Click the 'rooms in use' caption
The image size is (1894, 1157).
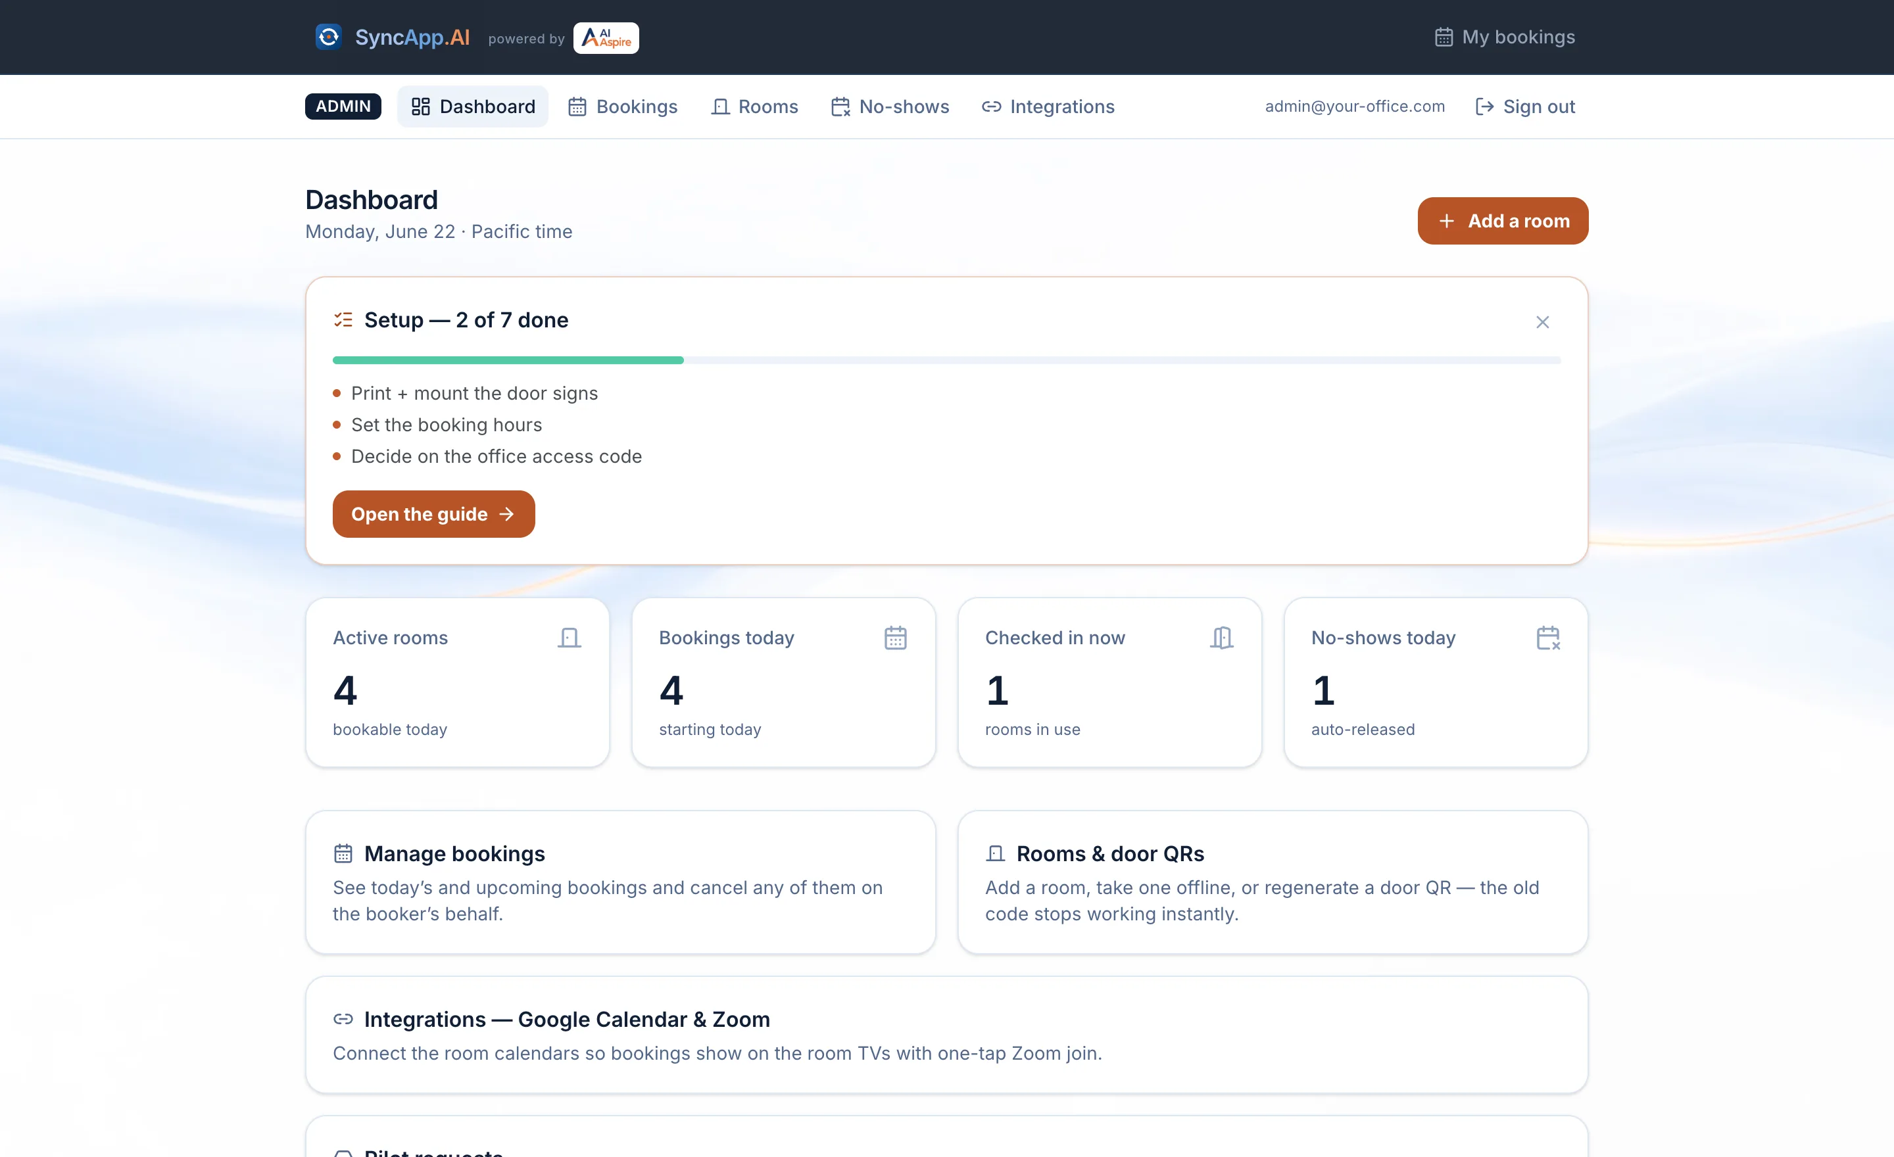[1032, 729]
